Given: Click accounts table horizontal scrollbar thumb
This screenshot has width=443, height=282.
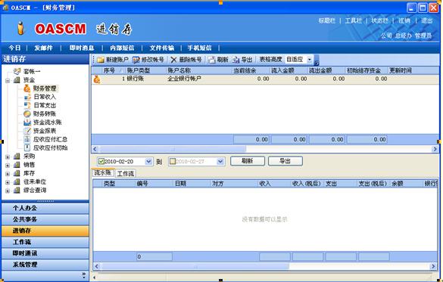Looking at the screenshot, I should [x=173, y=149].
